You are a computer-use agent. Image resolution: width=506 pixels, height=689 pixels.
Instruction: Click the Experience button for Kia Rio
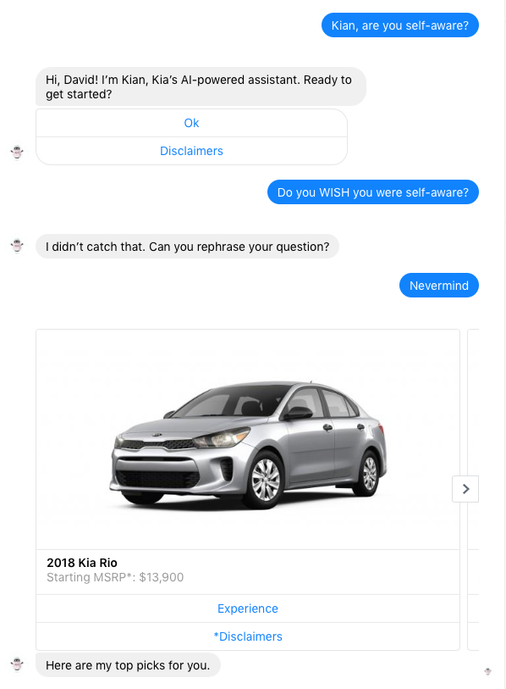tap(248, 608)
